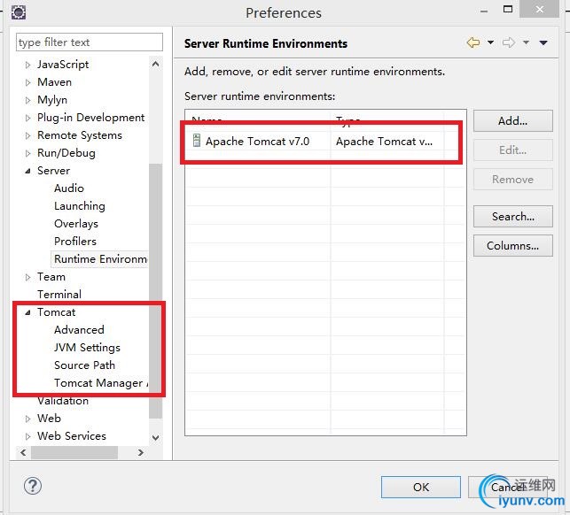Expand the Maven tree node

(27, 82)
